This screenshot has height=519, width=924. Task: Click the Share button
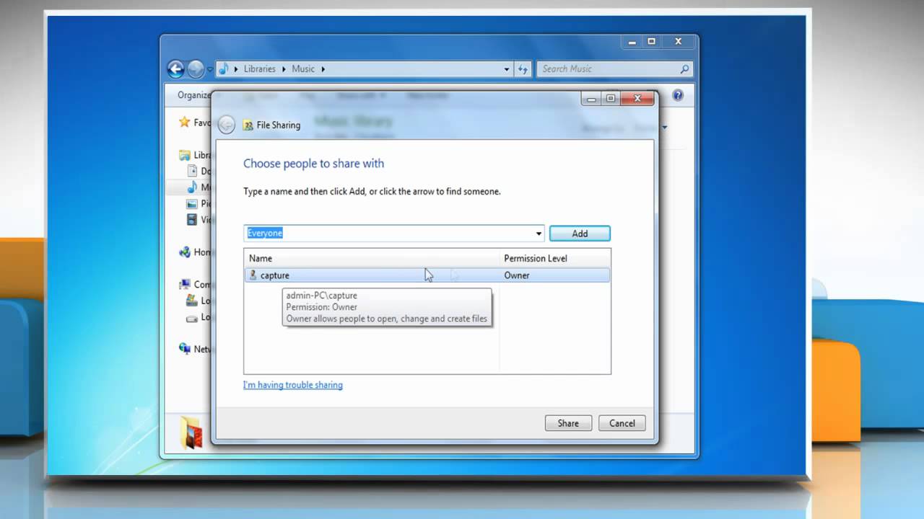(x=568, y=423)
